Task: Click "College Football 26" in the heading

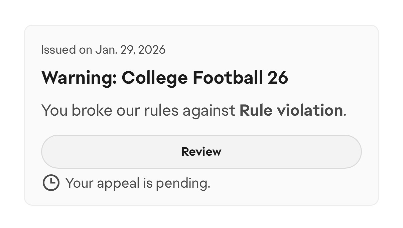Action: [205, 78]
